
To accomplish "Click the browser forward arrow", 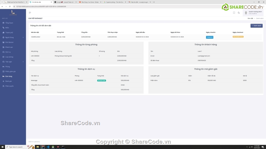I will click(x=6, y=7).
